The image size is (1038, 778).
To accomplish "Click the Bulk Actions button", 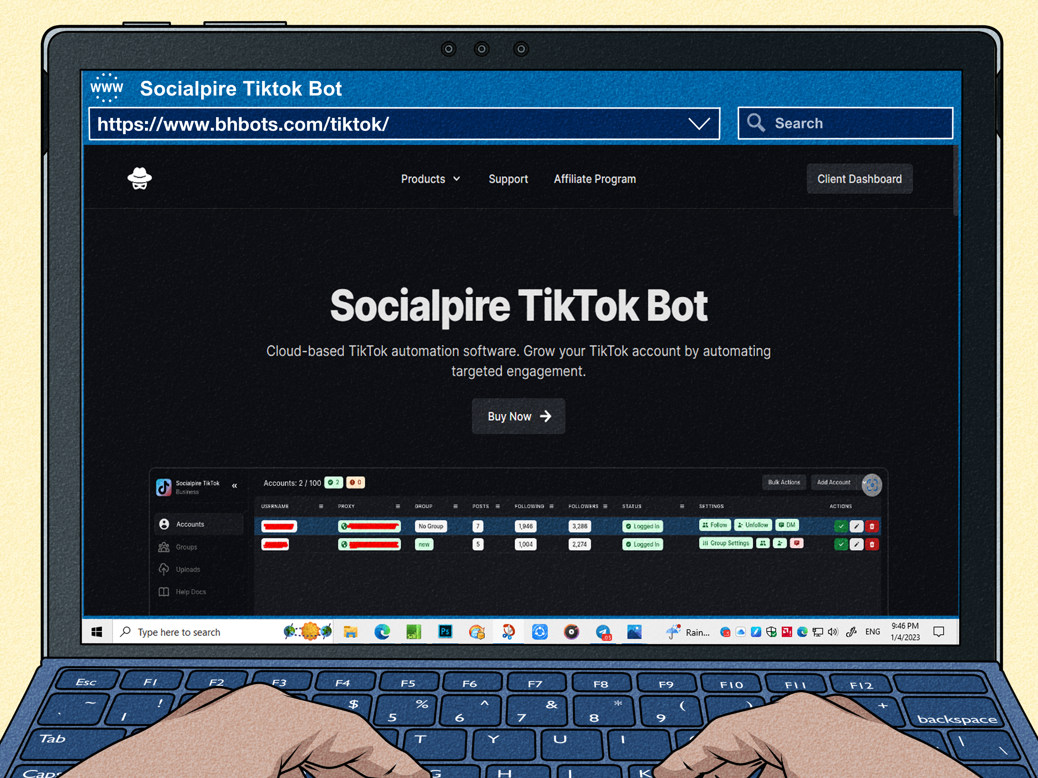I will point(784,483).
